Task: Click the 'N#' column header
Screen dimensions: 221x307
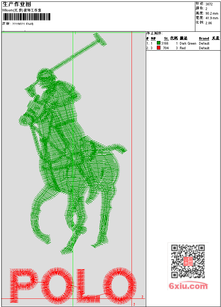Action: tap(153, 39)
